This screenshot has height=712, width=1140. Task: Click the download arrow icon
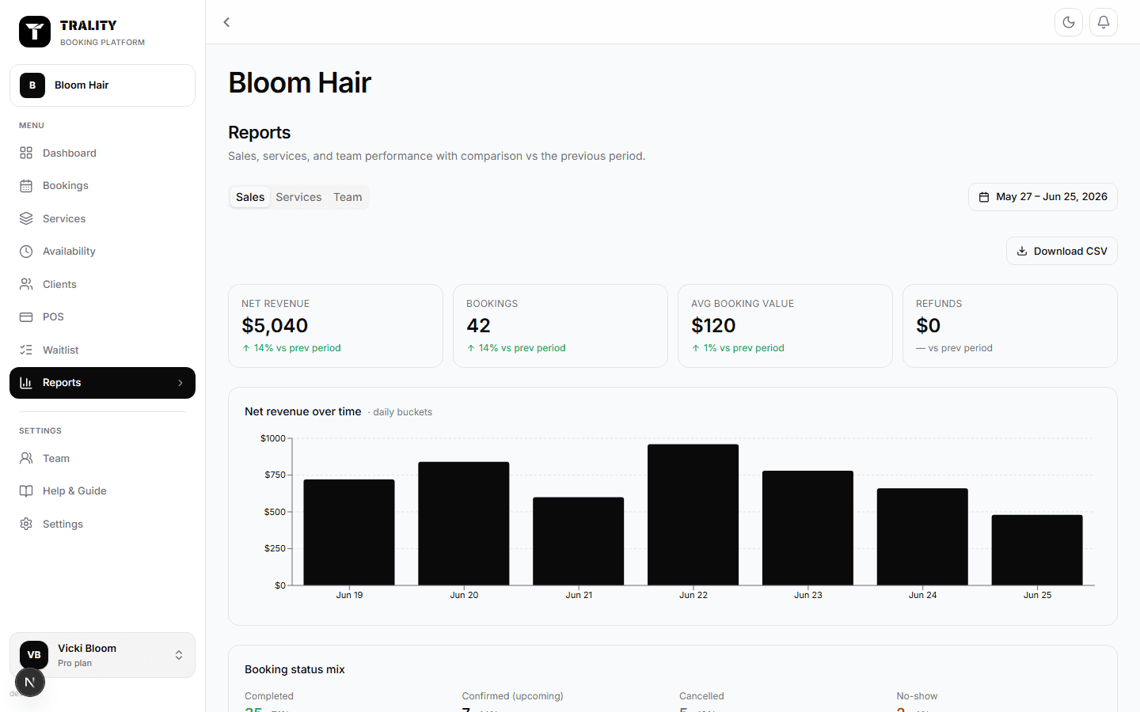pyautogui.click(x=1022, y=251)
